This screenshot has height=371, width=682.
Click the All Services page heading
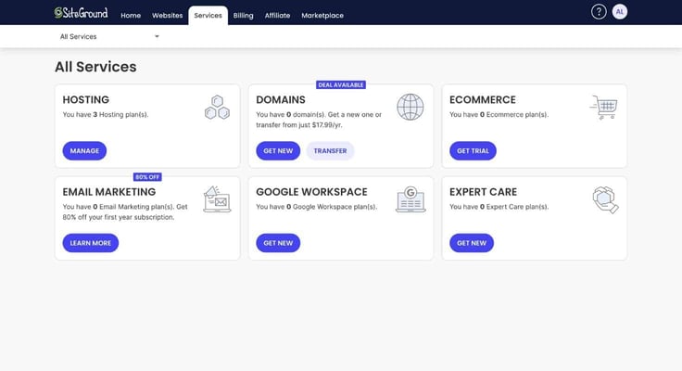point(95,67)
